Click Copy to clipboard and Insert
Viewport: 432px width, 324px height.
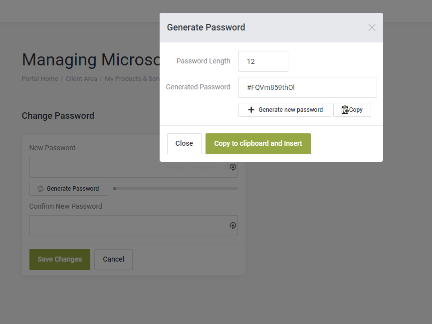258,144
